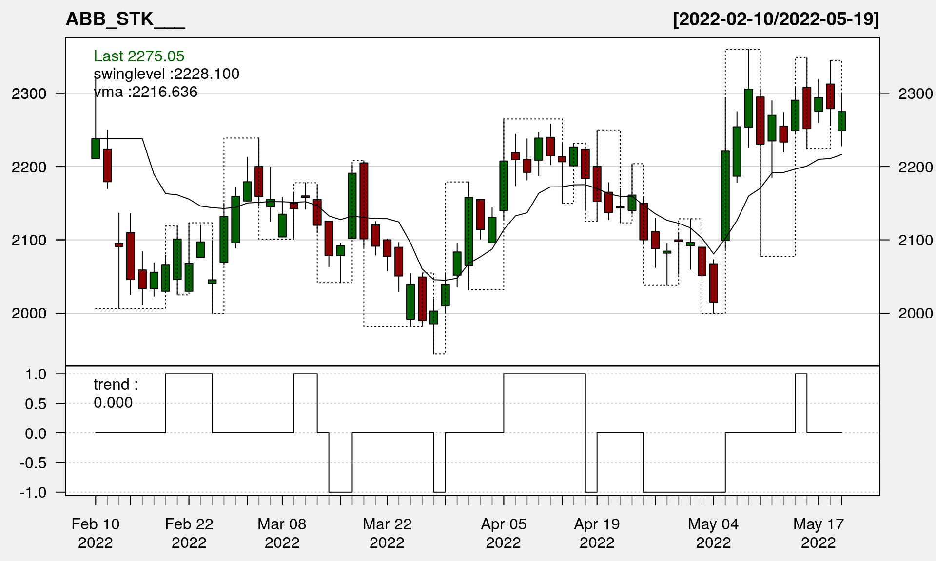Click the date range label in header
This screenshot has width=936, height=561.
(776, 19)
